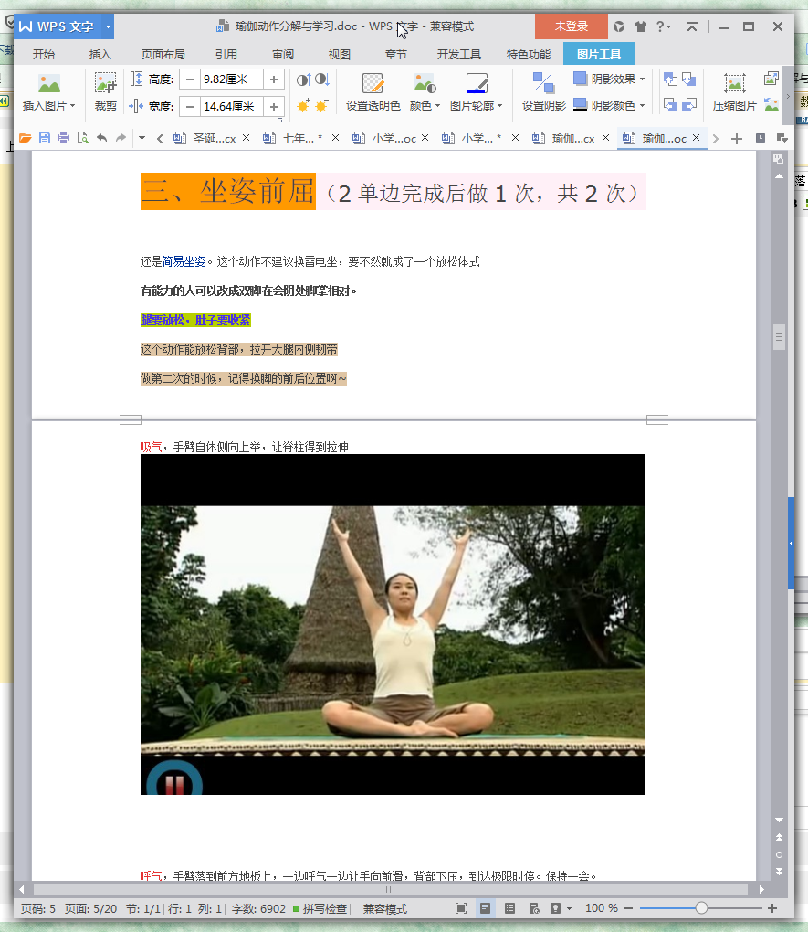Nudge shadow up

(x=670, y=79)
